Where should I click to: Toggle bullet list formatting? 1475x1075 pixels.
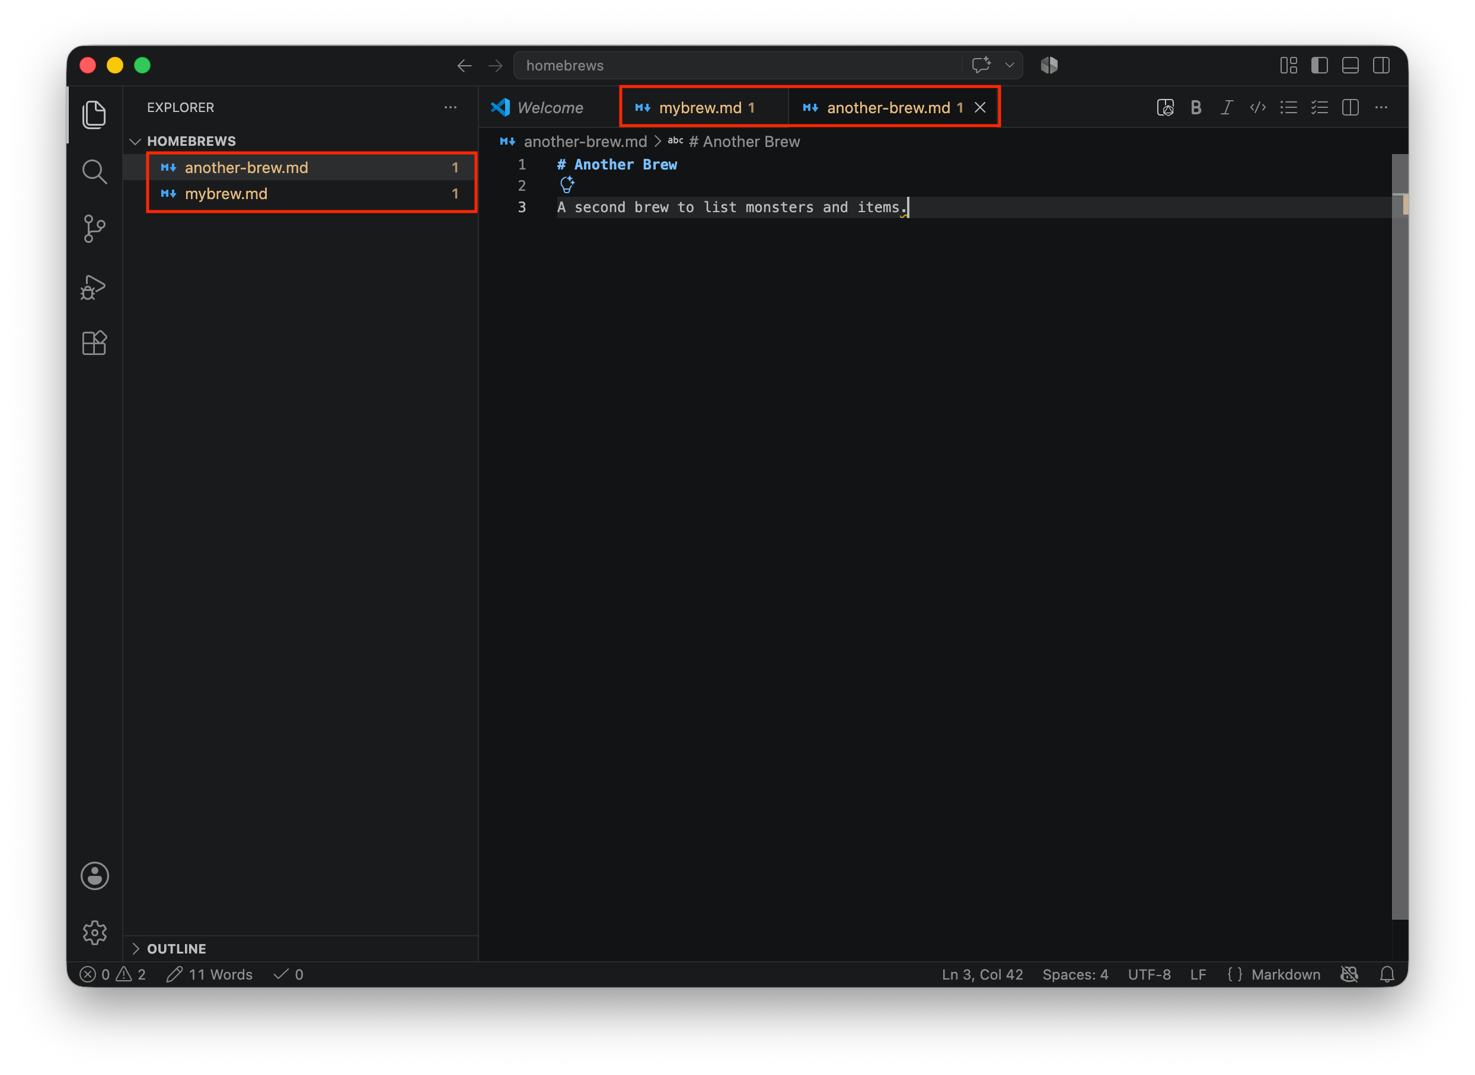1288,107
